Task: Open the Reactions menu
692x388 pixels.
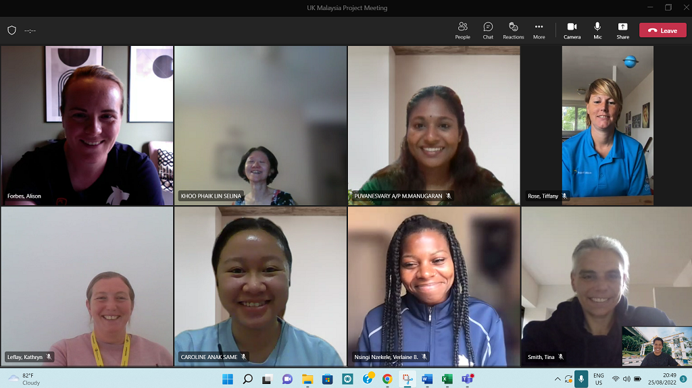Action: pos(513,30)
